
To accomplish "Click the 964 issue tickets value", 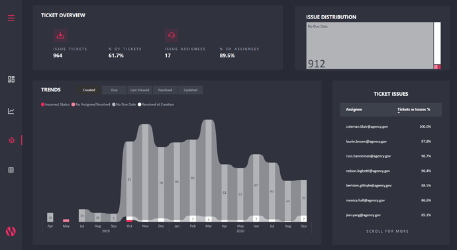I will (x=58, y=56).
